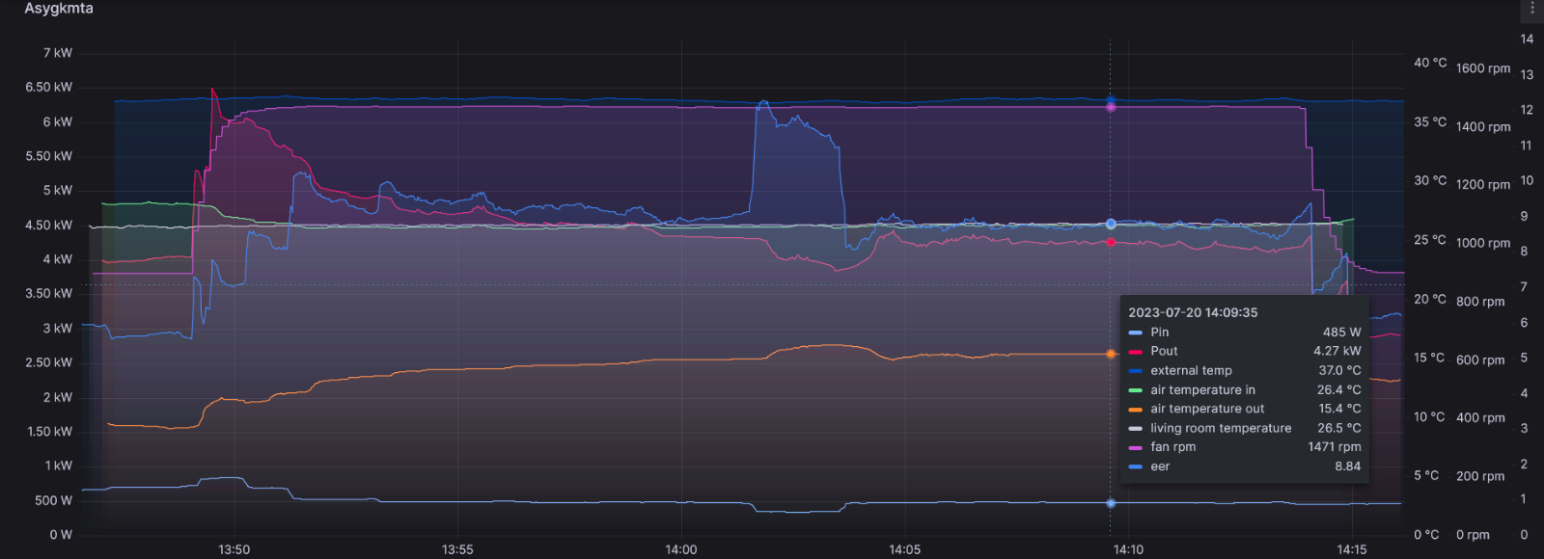Click the 14:05 time axis label
Screen dimensions: 1544x559
click(904, 550)
